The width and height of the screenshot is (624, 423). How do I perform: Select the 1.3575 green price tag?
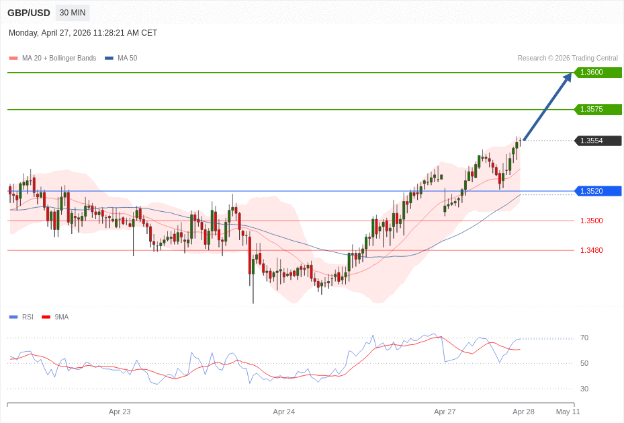597,110
